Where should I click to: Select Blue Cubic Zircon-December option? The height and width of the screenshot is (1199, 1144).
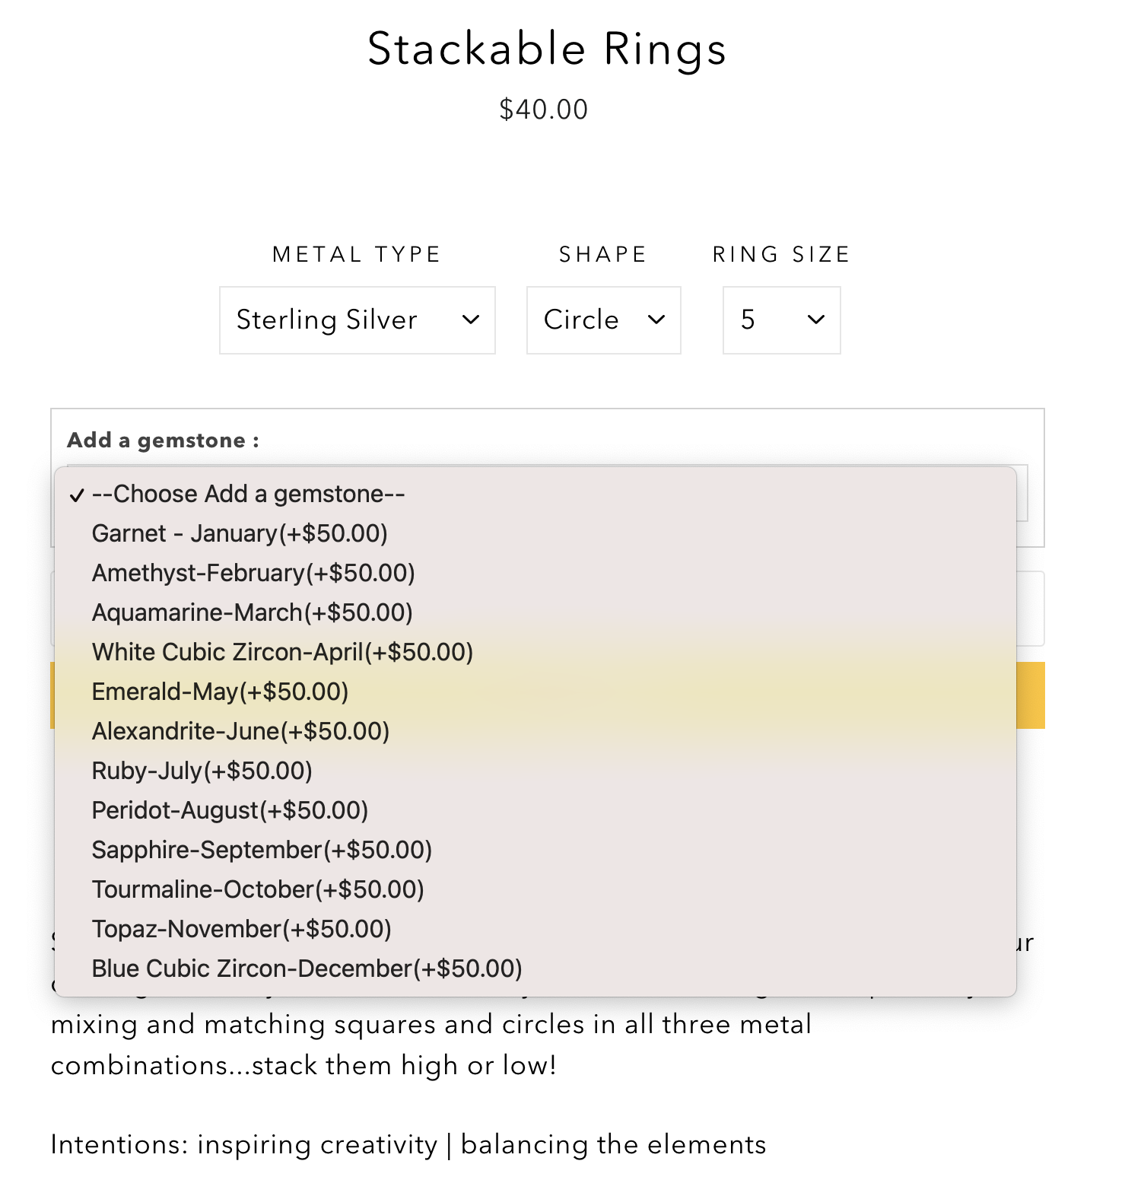click(x=307, y=968)
